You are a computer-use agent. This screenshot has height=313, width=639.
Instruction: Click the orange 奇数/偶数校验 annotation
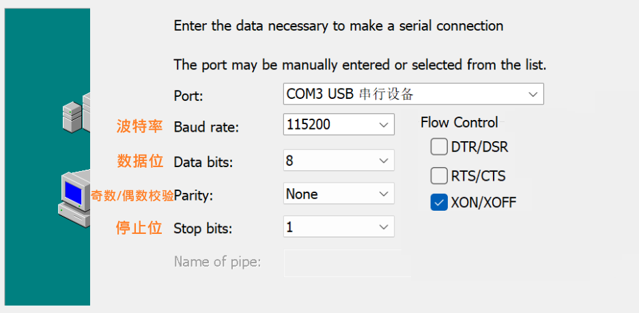click(132, 196)
